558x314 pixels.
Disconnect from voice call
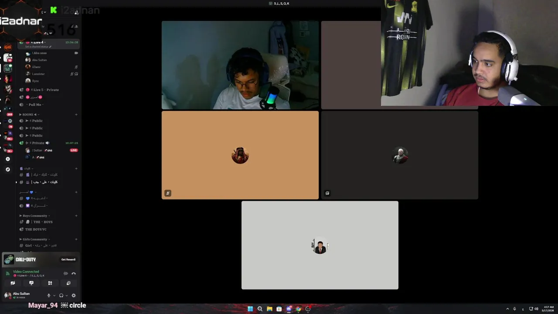tap(74, 273)
